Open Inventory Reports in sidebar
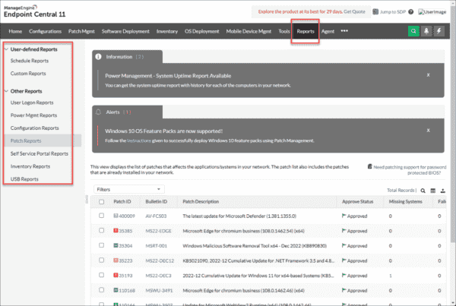456x306 pixels. [x=30, y=166]
